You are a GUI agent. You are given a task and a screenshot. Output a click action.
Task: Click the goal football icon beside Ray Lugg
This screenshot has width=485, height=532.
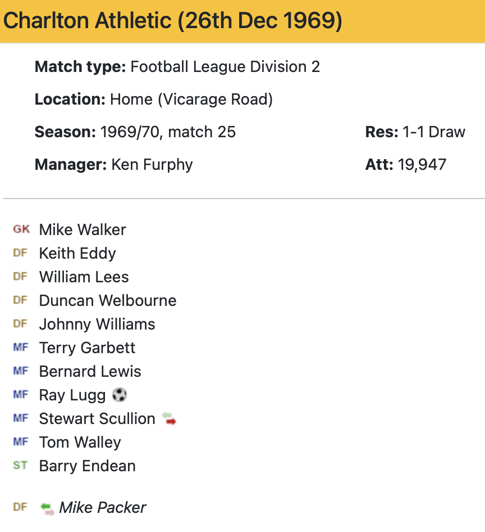[119, 395]
